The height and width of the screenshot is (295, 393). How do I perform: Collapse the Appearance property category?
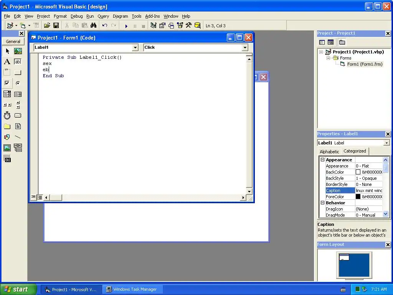322,159
